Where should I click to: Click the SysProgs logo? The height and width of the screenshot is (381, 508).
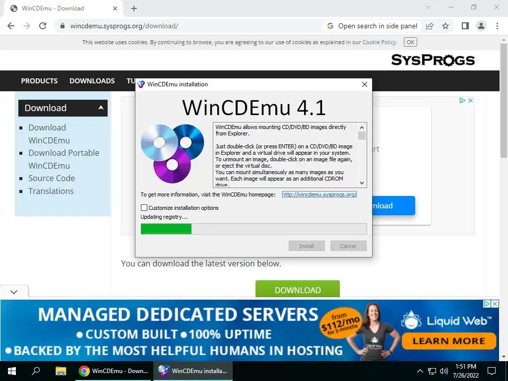pyautogui.click(x=433, y=60)
